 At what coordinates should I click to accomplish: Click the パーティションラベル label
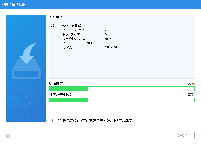pos(78,43)
